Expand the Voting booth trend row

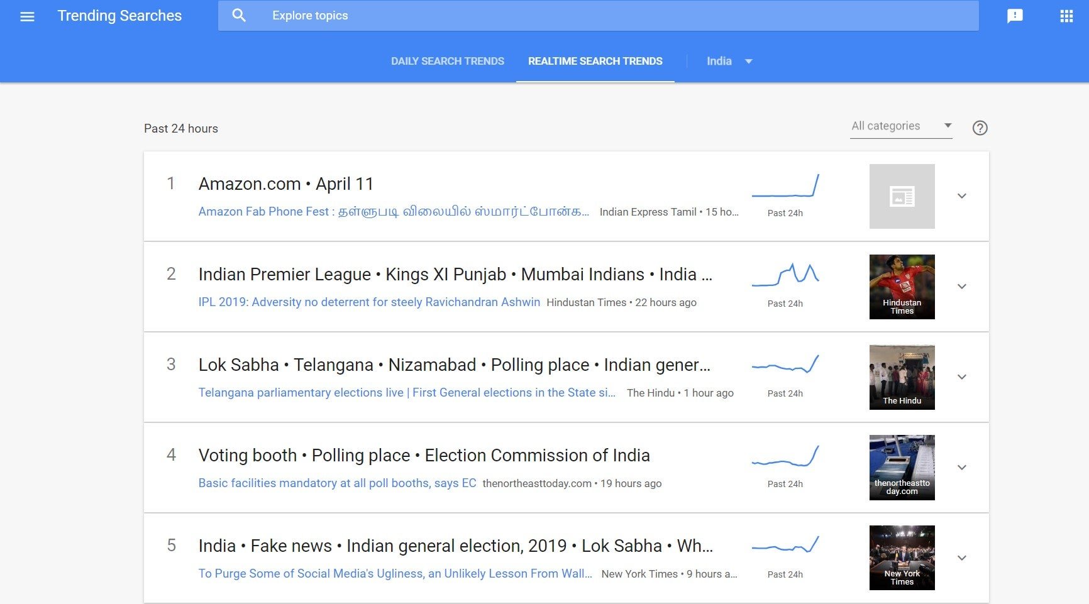coord(961,468)
